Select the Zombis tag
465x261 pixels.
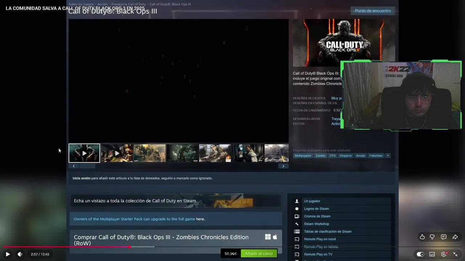pos(320,156)
